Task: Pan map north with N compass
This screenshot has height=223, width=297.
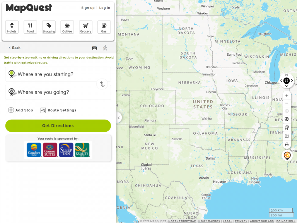Action: [x=287, y=75]
